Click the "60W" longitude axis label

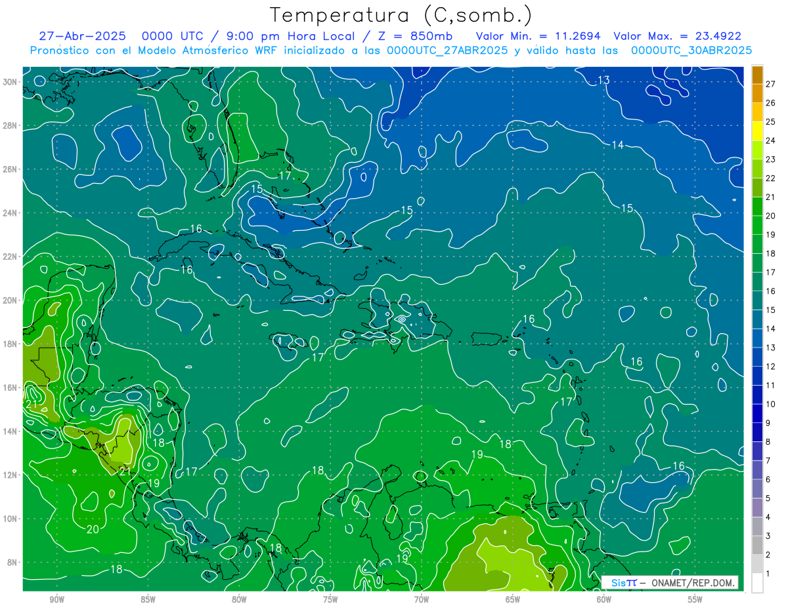pos(604,599)
